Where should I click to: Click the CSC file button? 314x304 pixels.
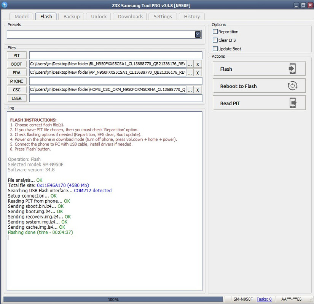click(x=17, y=90)
